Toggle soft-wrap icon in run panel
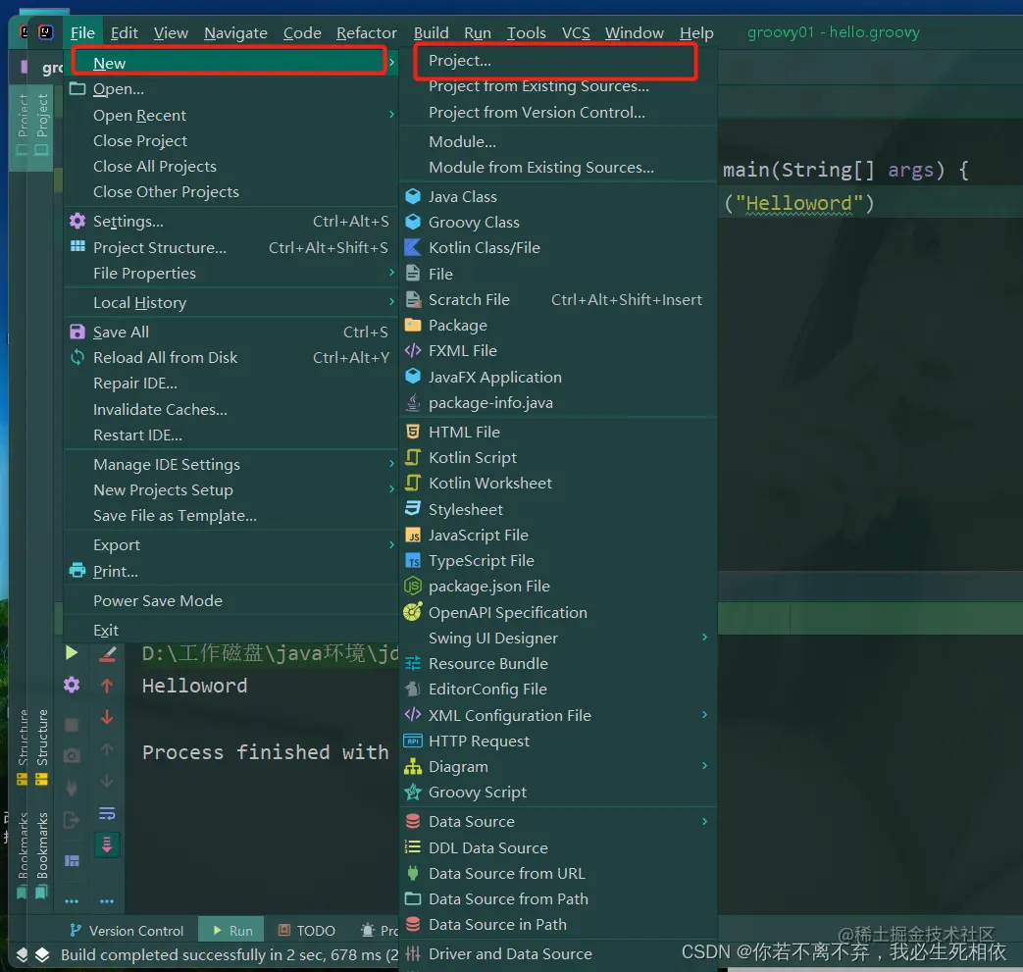Screen dimensions: 1023x972 pos(107,813)
